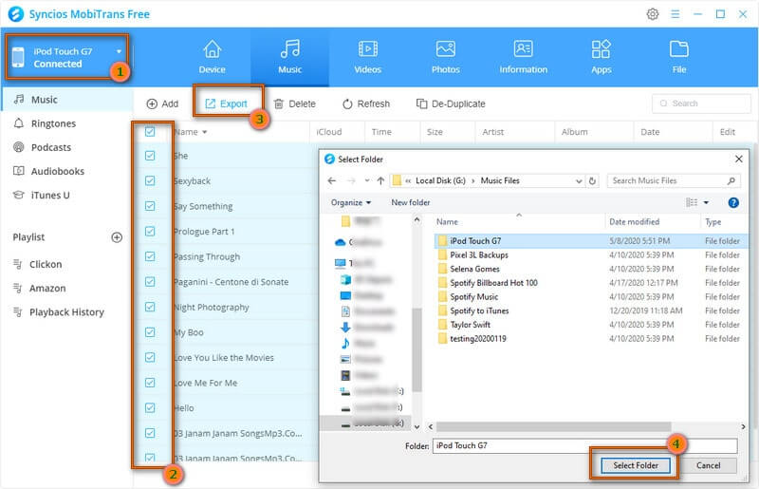Viewport: 759px width, 489px height.
Task: Sort songs by Name column dropdown arrow
Action: [x=204, y=132]
